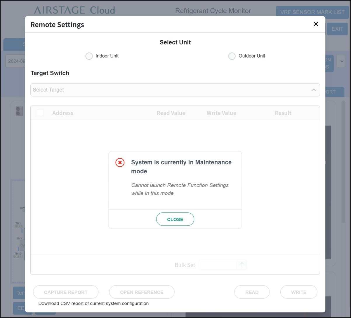The image size is (351, 318).
Task: Select the Outdoor Unit radio button
Action: coord(232,56)
